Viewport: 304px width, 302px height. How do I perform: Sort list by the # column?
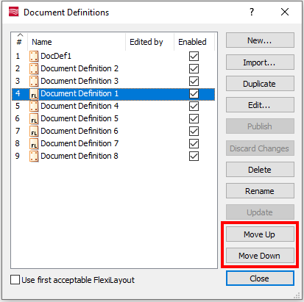(x=19, y=42)
